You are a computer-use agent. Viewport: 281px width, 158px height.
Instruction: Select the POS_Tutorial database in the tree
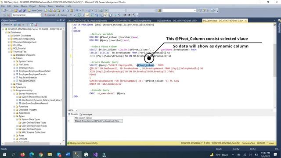pos(19,49)
